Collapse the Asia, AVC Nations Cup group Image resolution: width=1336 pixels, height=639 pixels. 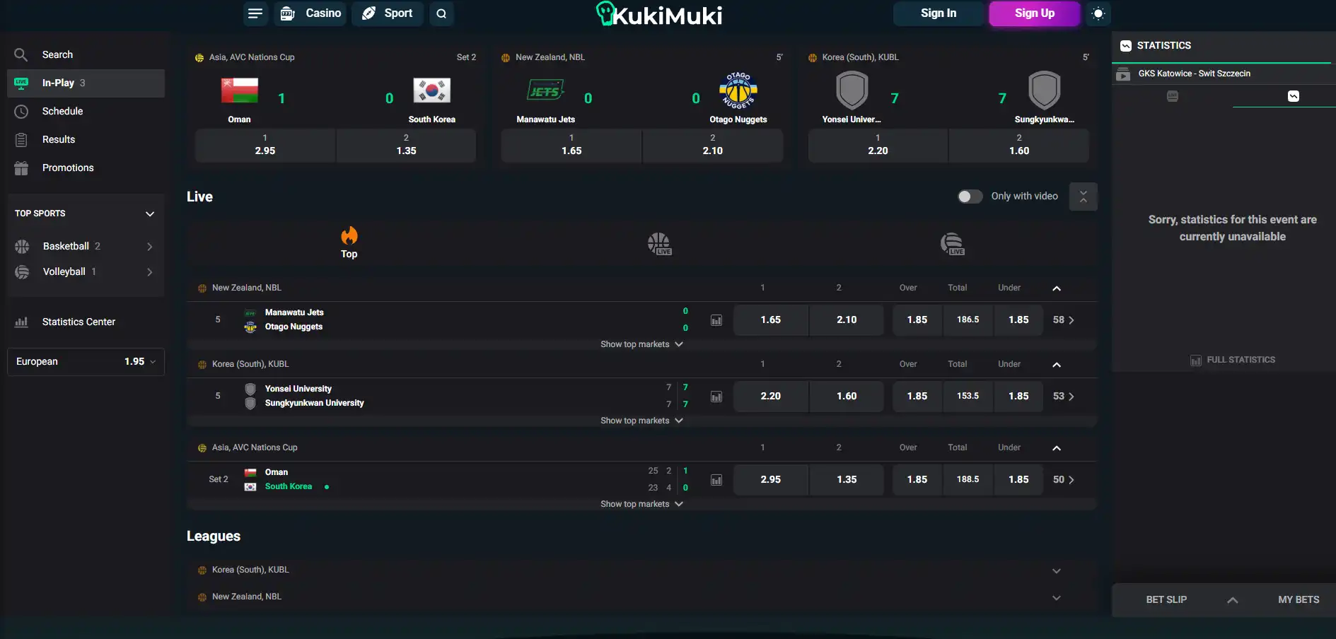(1057, 448)
